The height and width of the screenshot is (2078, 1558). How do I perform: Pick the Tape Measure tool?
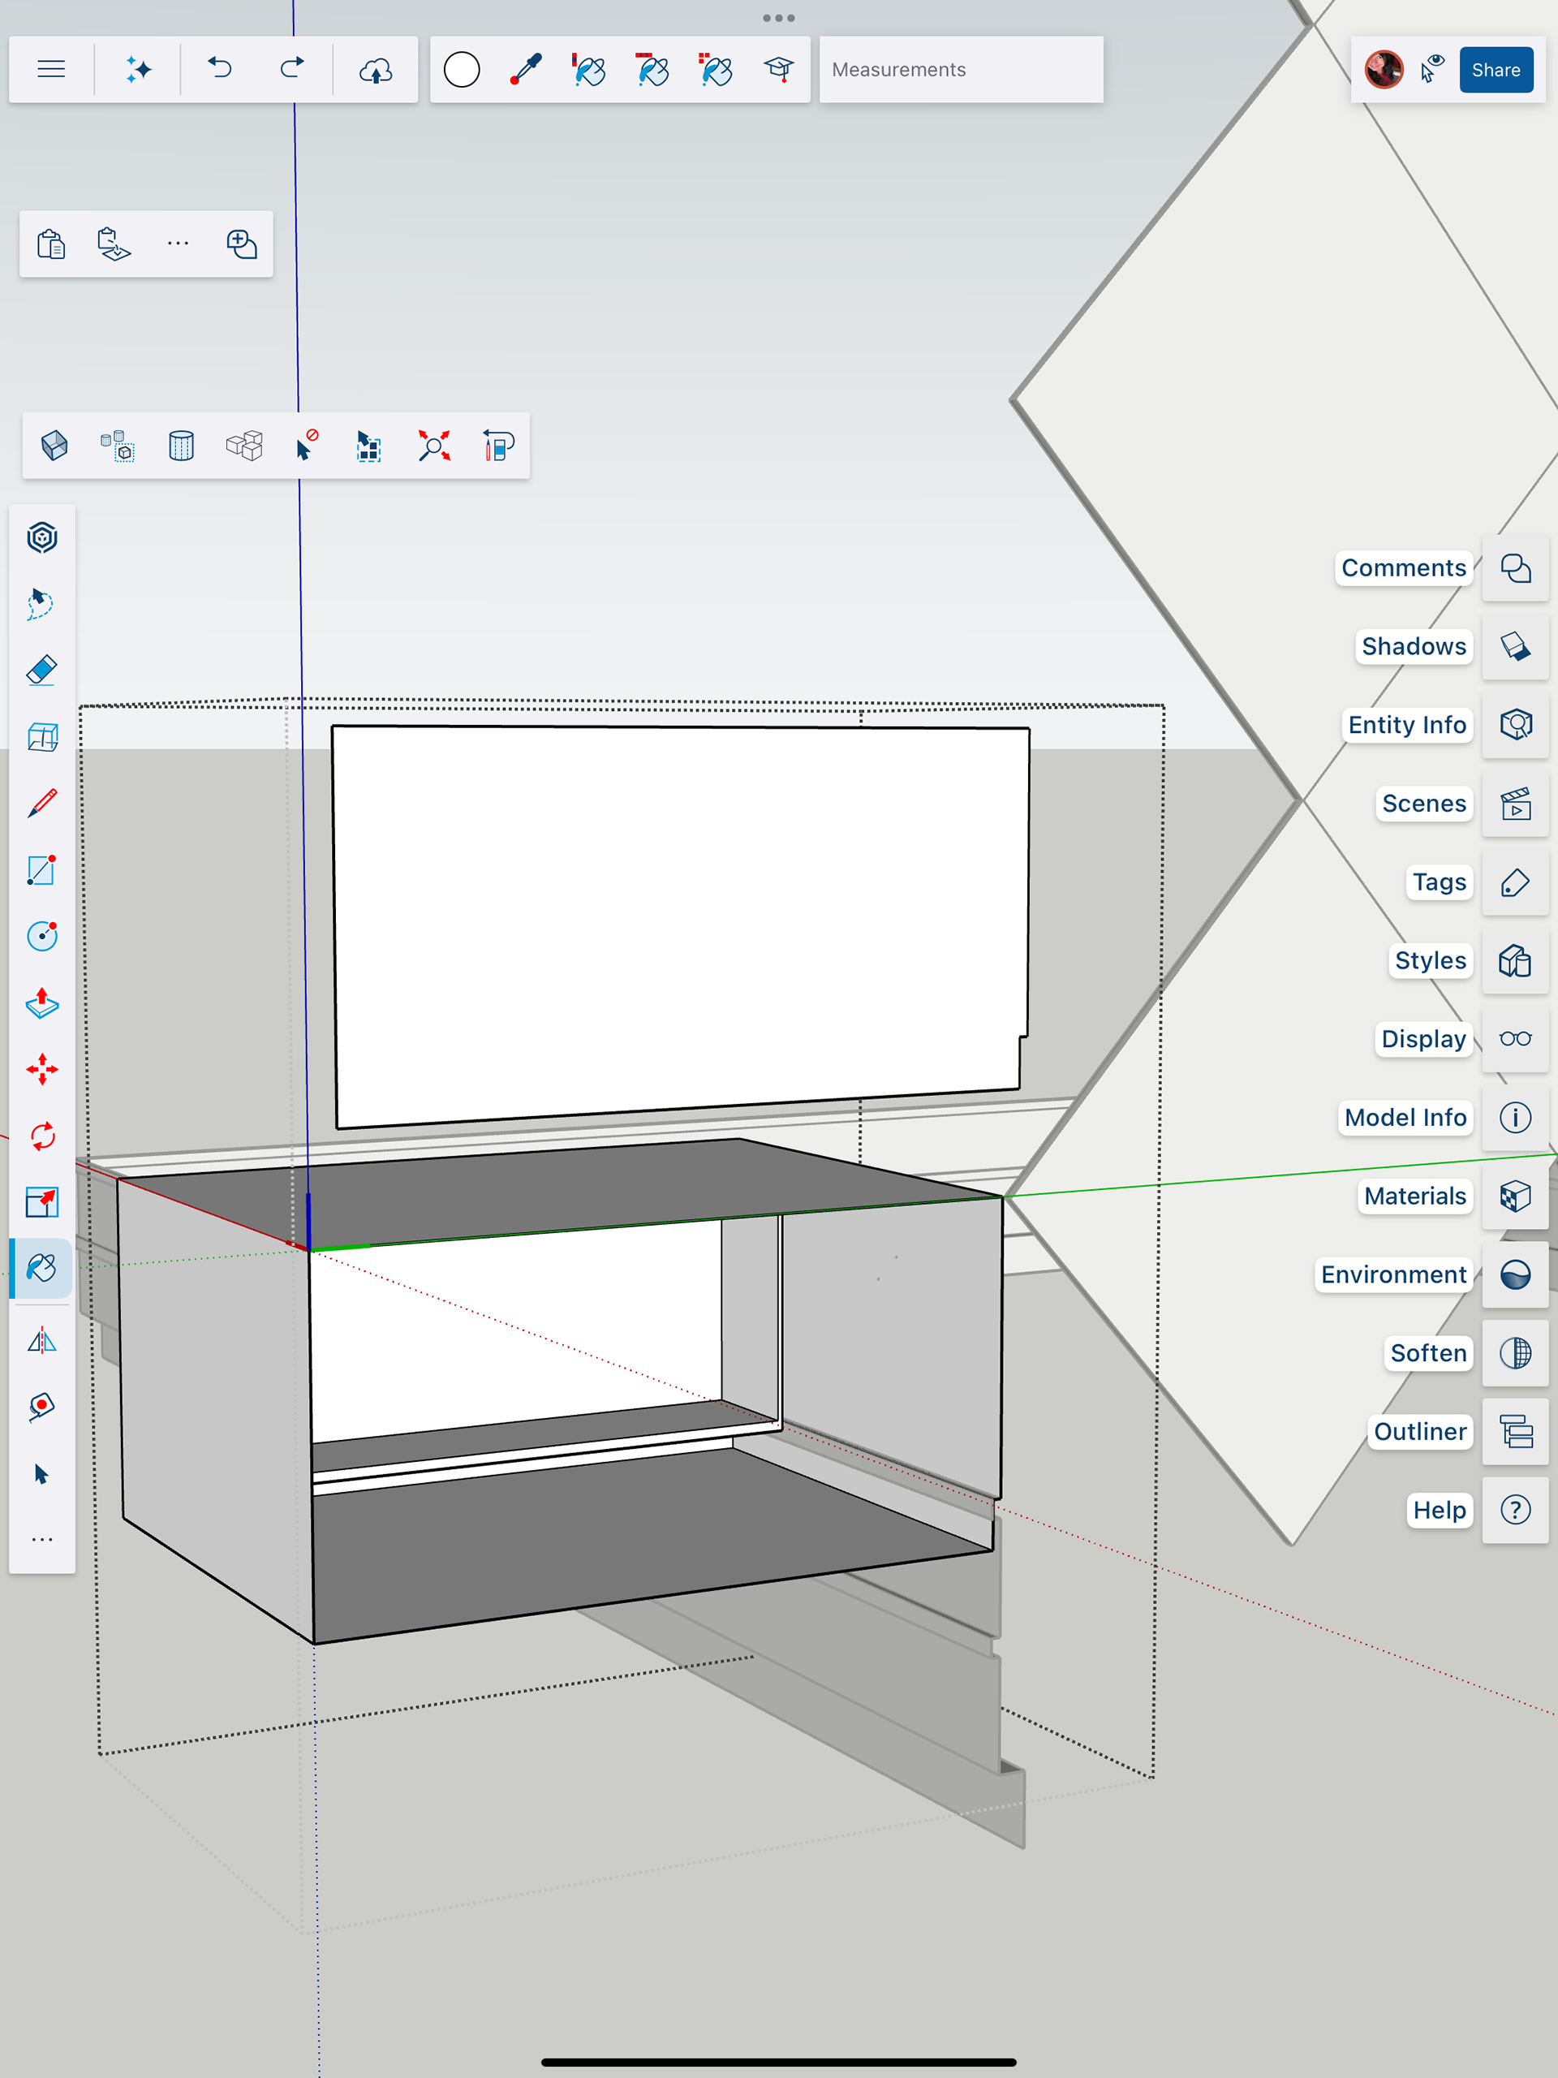pos(42,1407)
